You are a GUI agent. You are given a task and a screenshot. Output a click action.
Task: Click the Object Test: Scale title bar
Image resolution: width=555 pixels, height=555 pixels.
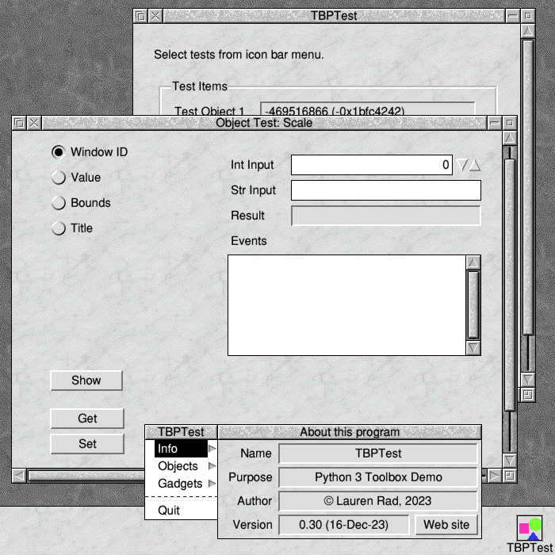tap(264, 123)
